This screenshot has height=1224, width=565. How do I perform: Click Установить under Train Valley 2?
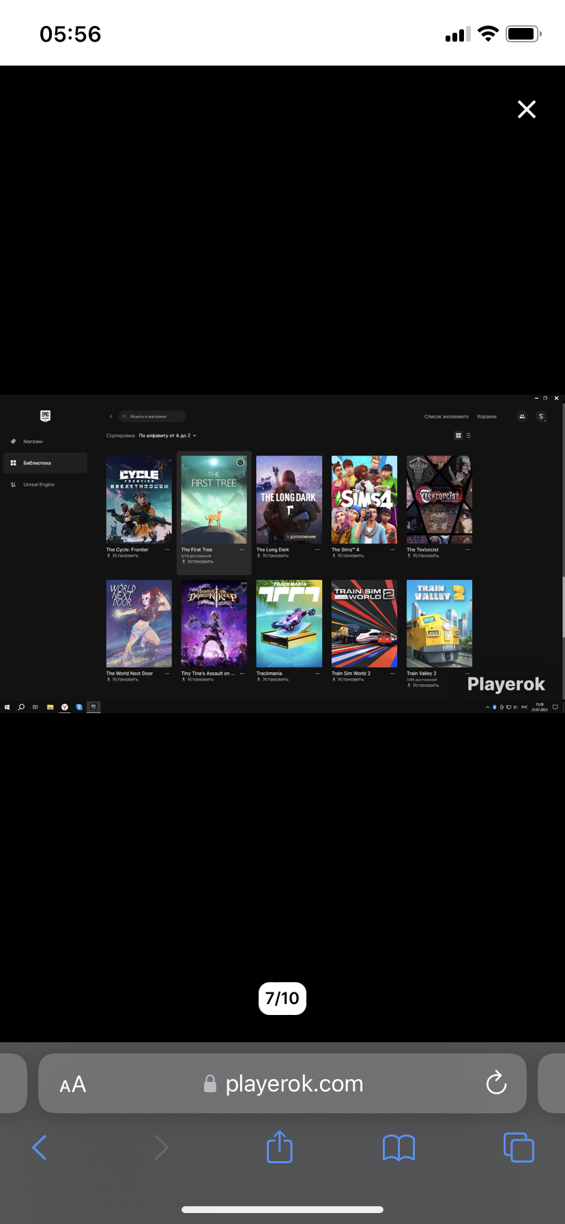tap(423, 685)
